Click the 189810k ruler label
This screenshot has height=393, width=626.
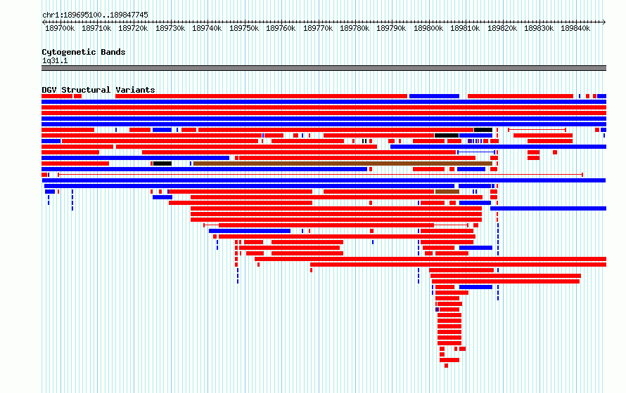pyautogui.click(x=465, y=28)
